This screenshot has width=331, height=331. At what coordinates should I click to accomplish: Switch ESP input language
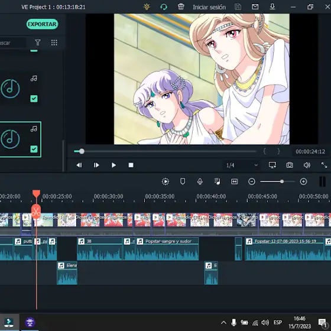point(278,322)
